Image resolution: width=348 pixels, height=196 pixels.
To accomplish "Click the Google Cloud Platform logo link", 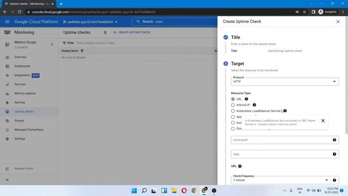I will tap(36, 22).
